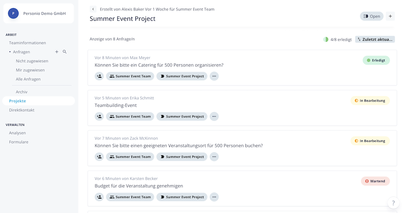Viewport: 402px width, 213px height.
Task: Add a new request via Anfragen plus icon
Action: coord(57,52)
